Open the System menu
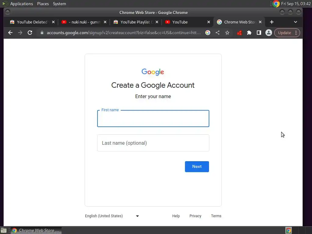This screenshot has width=312, height=234. (59, 4)
